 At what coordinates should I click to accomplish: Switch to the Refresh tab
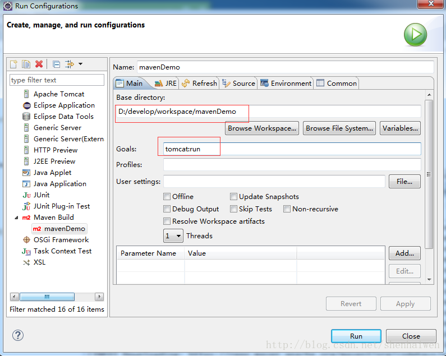pos(199,84)
